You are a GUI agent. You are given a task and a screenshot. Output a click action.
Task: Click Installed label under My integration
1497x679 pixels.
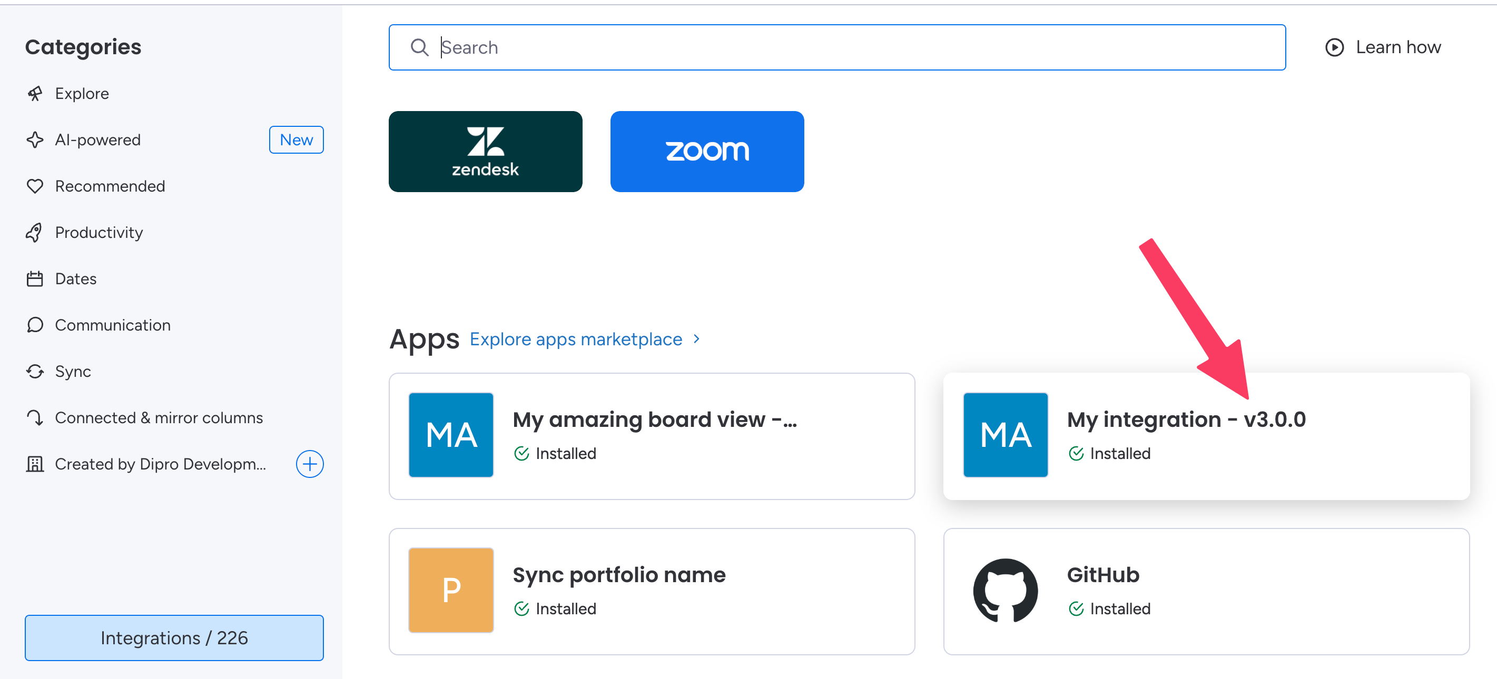click(x=1120, y=454)
